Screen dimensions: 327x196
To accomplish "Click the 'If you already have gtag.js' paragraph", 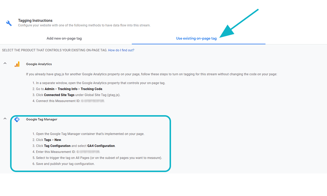I will tap(152, 74).
